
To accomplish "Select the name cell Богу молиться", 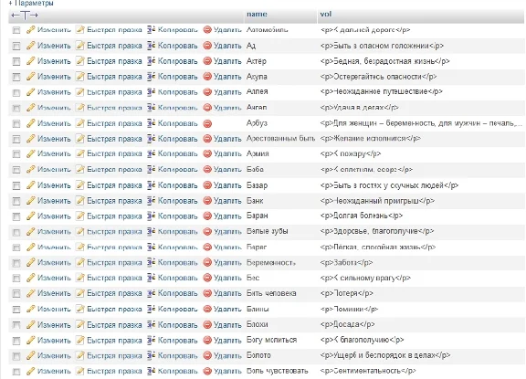I will click(x=272, y=340).
